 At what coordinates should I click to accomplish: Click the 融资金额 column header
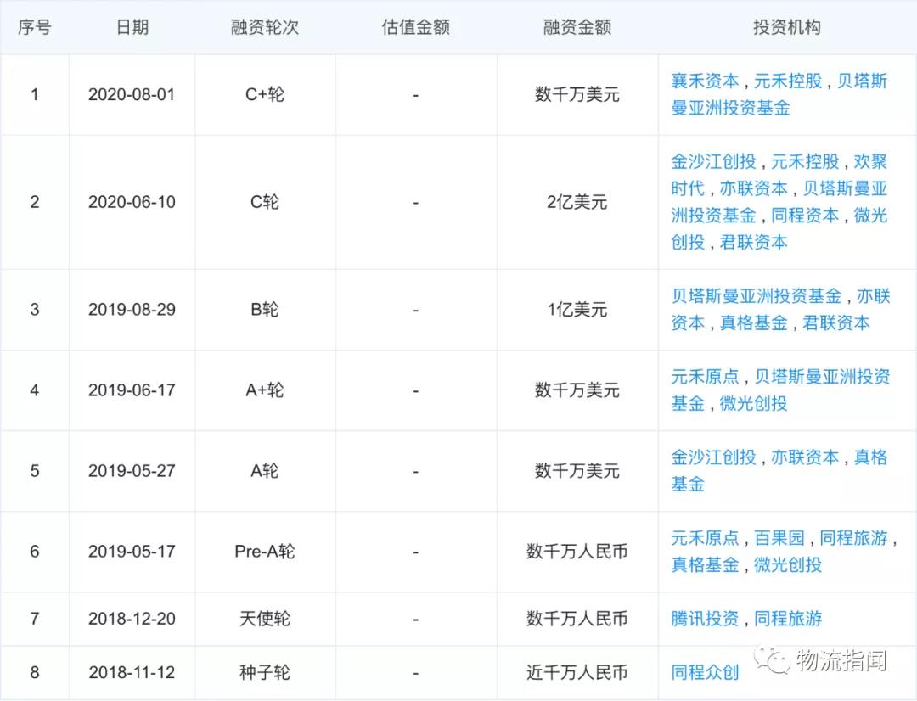pyautogui.click(x=577, y=27)
